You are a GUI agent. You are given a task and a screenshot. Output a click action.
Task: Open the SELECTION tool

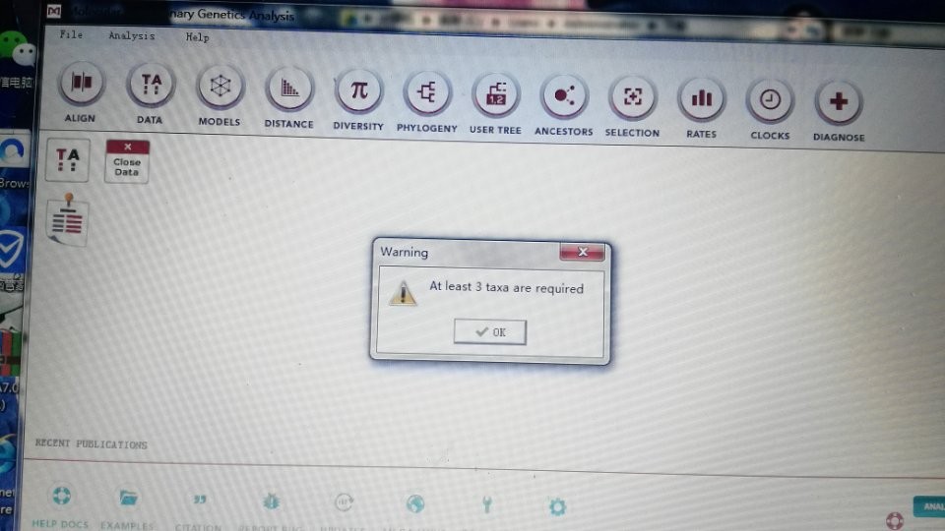[632, 97]
